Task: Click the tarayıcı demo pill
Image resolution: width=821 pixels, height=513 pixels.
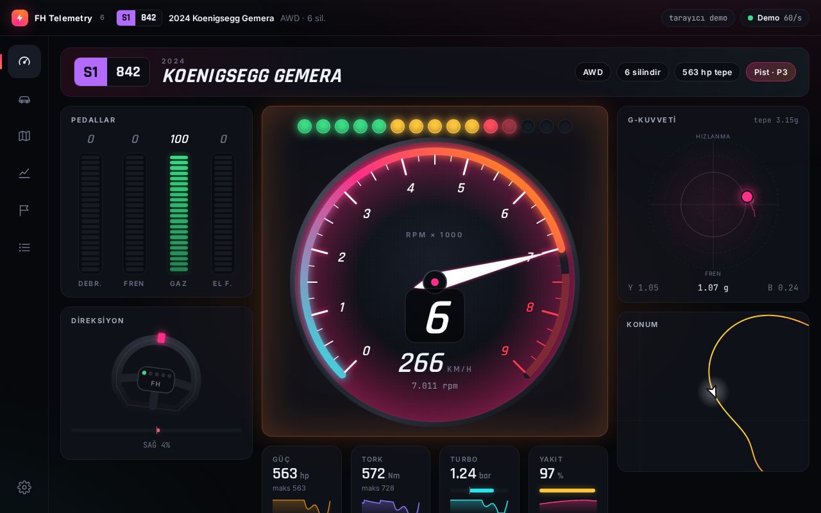Action: coord(698,18)
